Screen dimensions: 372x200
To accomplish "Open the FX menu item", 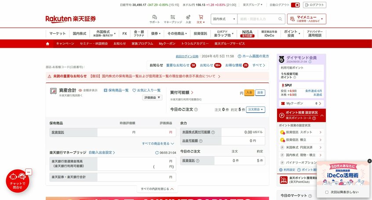I will coord(124,34).
